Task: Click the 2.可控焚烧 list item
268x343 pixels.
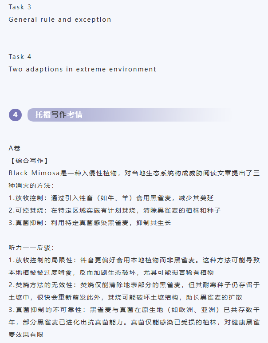Action: click(x=114, y=210)
